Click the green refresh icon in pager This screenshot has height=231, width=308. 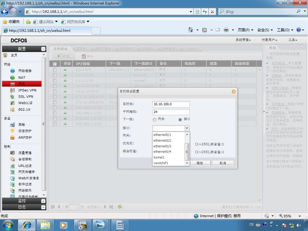pyautogui.click(x=120, y=207)
